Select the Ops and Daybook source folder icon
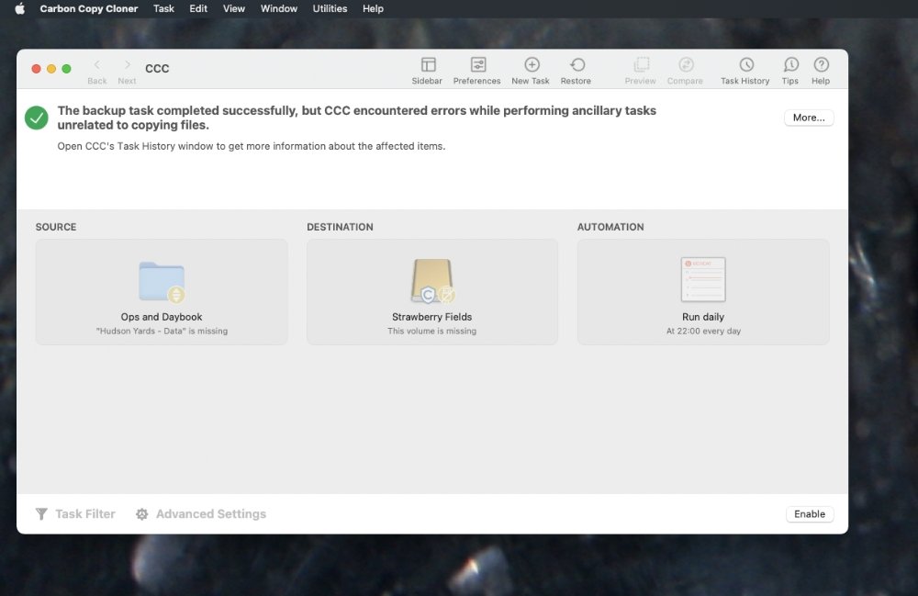The width and height of the screenshot is (918, 596). [x=162, y=282]
